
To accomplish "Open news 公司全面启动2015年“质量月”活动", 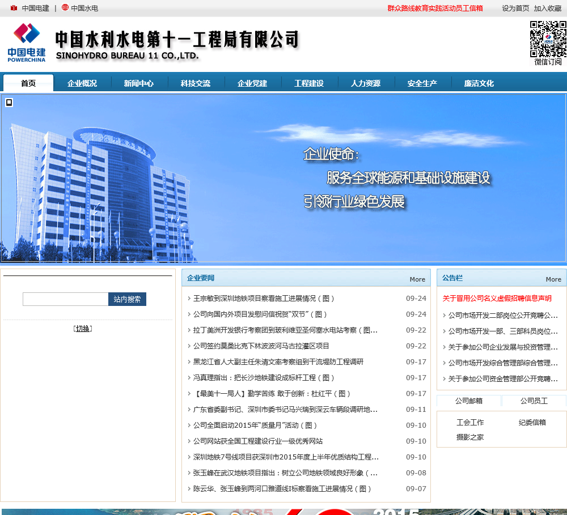I will click(x=255, y=425).
